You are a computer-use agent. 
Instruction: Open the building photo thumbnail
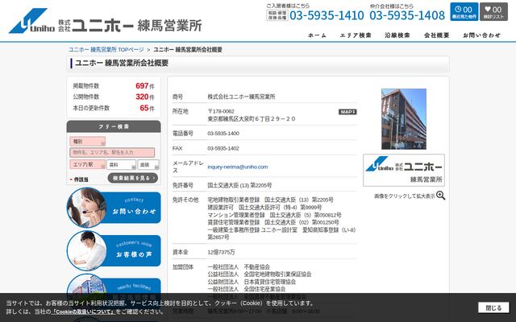click(x=404, y=119)
